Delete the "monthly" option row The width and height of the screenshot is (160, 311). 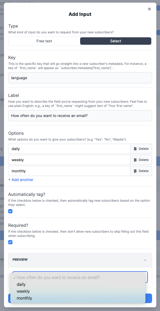point(141,171)
